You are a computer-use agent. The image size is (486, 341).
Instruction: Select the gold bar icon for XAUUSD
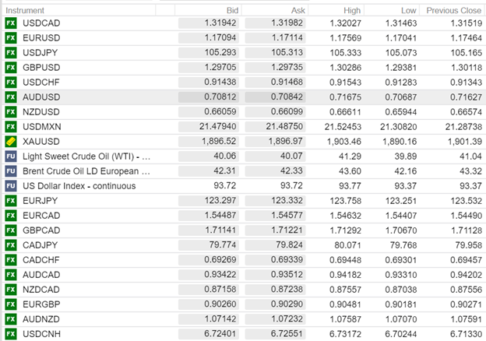[11, 144]
